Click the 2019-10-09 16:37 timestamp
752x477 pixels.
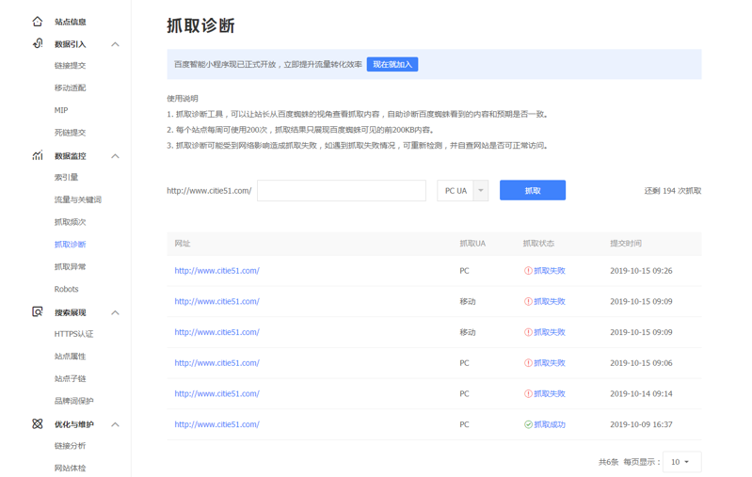[641, 424]
